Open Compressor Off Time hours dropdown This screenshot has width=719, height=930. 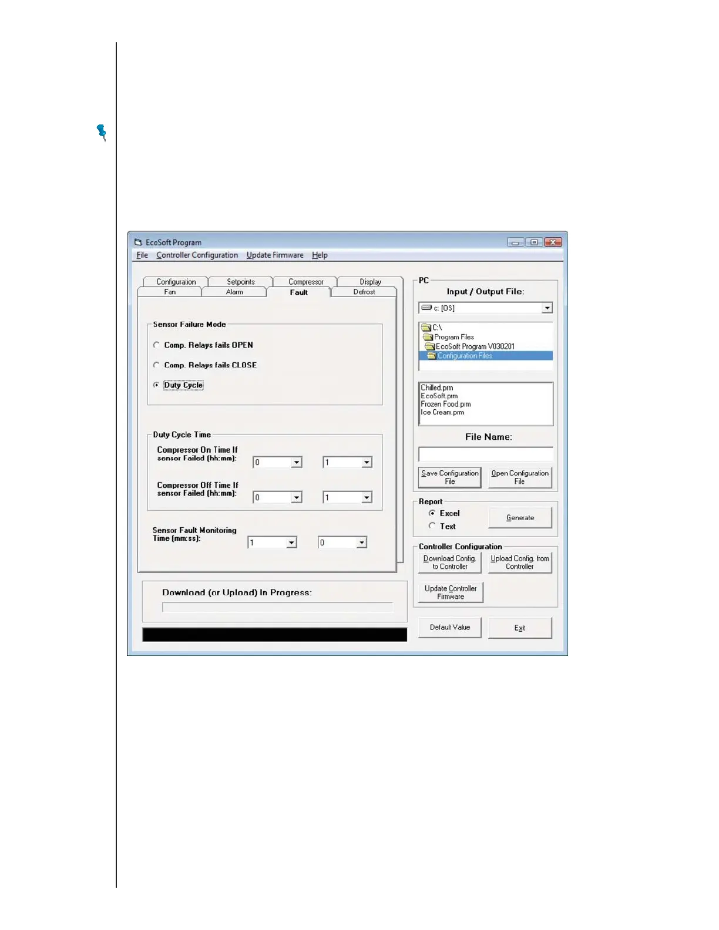(x=297, y=498)
